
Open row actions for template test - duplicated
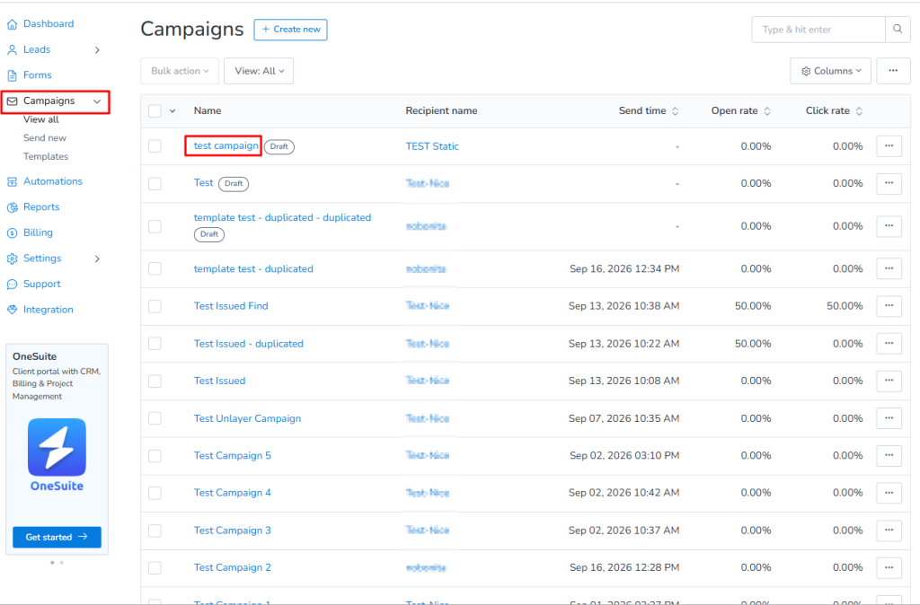[x=889, y=268]
